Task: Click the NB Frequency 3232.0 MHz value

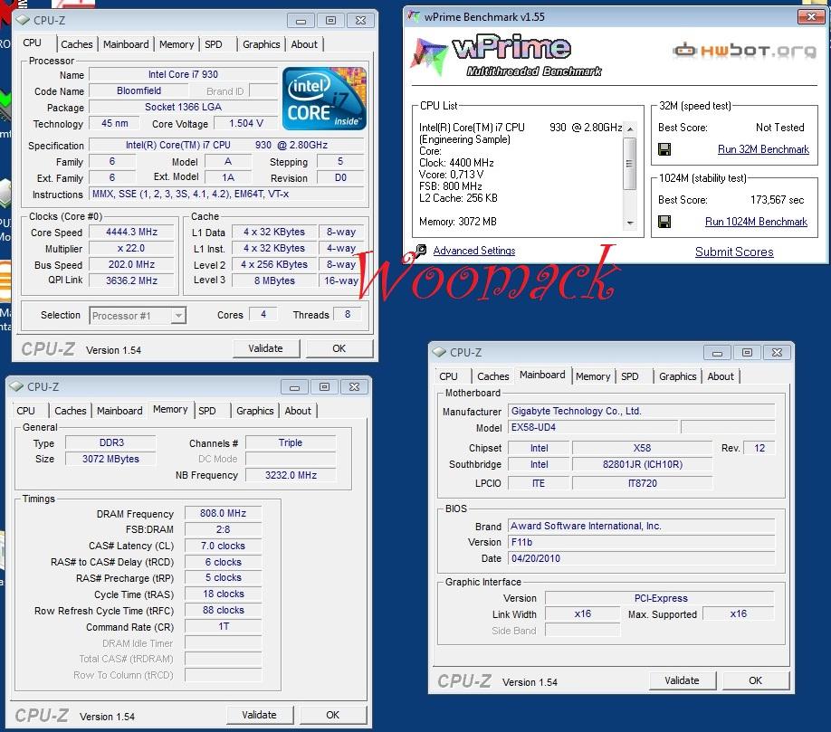Action: [x=291, y=475]
